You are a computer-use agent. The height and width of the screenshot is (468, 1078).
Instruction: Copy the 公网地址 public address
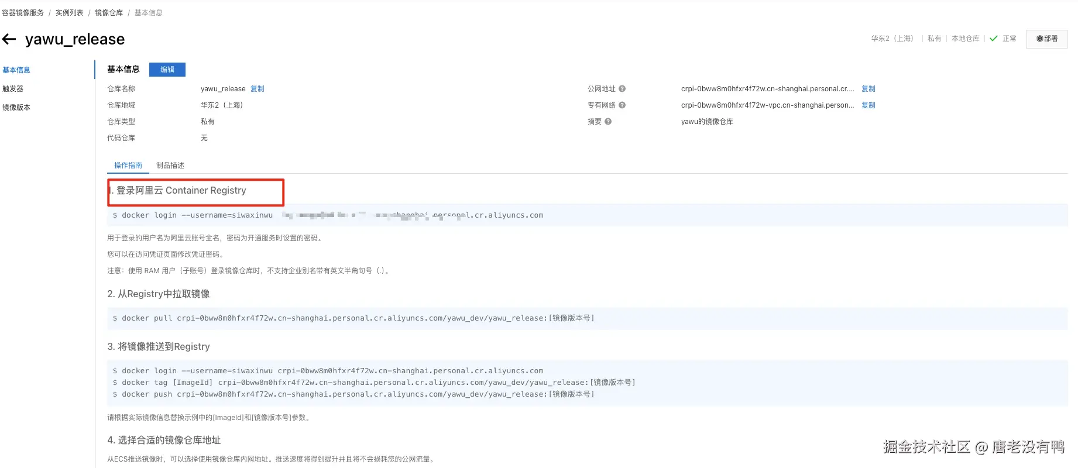(868, 89)
